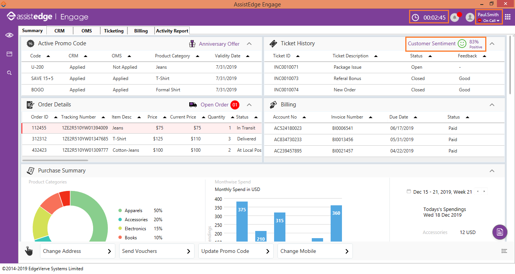515x274 pixels.
Task: Click the Open Order link
Action: pyautogui.click(x=215, y=105)
